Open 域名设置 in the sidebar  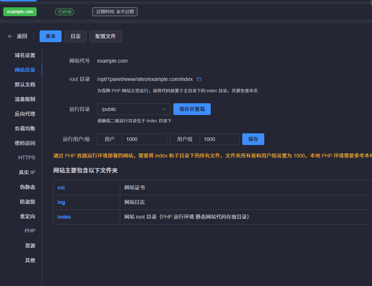click(25, 55)
